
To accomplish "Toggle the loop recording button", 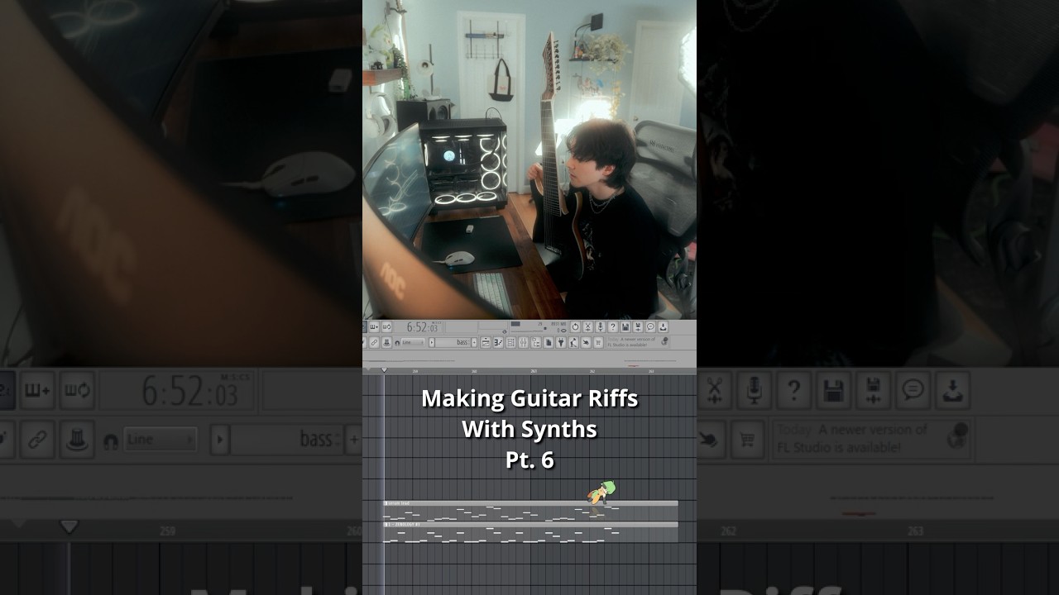I will [x=386, y=326].
